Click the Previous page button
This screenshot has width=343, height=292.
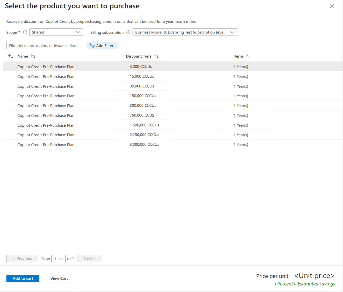click(x=22, y=259)
